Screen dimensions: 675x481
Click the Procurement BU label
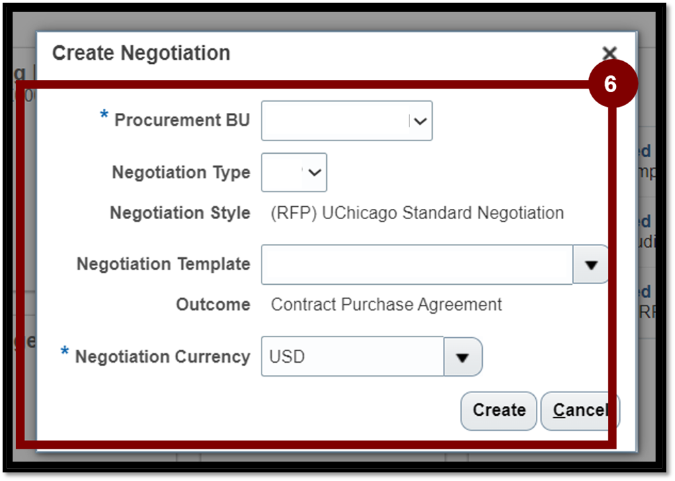click(182, 120)
